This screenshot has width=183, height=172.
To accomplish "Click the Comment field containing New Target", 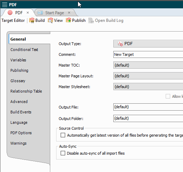I will (x=148, y=54).
